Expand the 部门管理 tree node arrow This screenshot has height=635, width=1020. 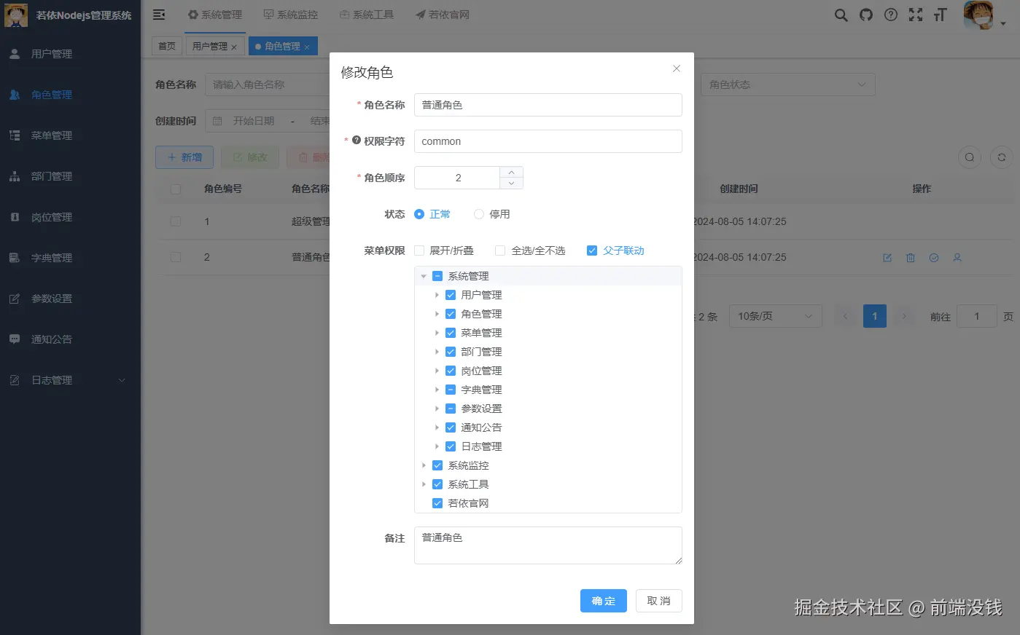pyautogui.click(x=437, y=352)
